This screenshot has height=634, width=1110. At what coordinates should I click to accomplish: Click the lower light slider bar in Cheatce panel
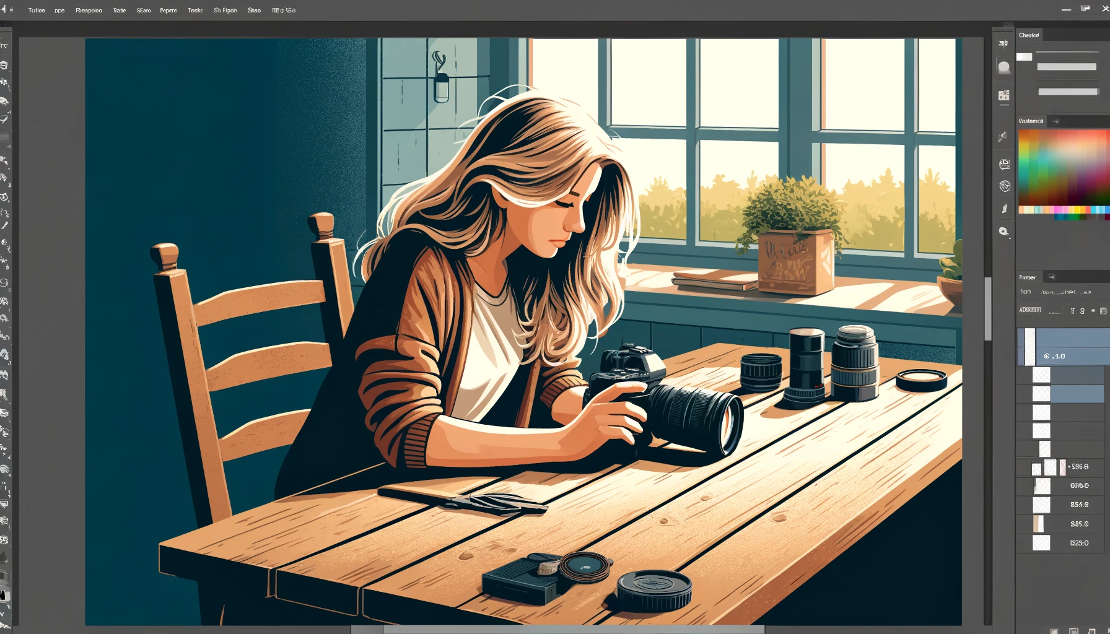tap(1068, 92)
